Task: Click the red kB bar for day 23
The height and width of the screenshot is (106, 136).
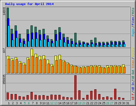Action: tap(95, 95)
